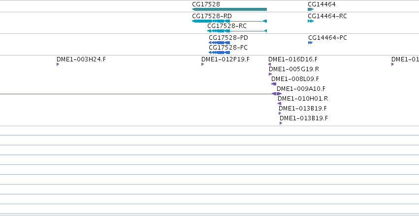Image resolution: width=419 pixels, height=216 pixels.
Task: Click the blue CG17528-PC CDS glyph
Action: coord(219,53)
